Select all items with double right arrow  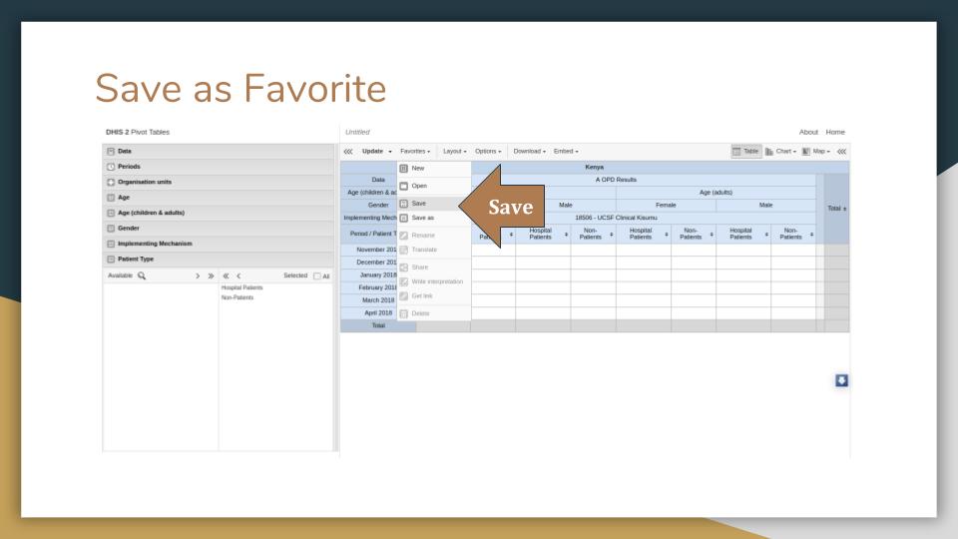(211, 275)
